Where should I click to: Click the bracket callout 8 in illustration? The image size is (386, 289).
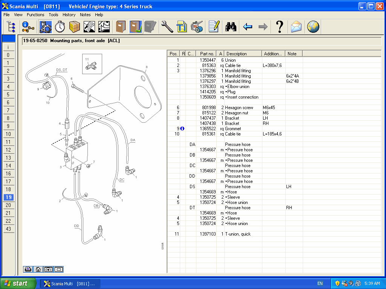147,67
